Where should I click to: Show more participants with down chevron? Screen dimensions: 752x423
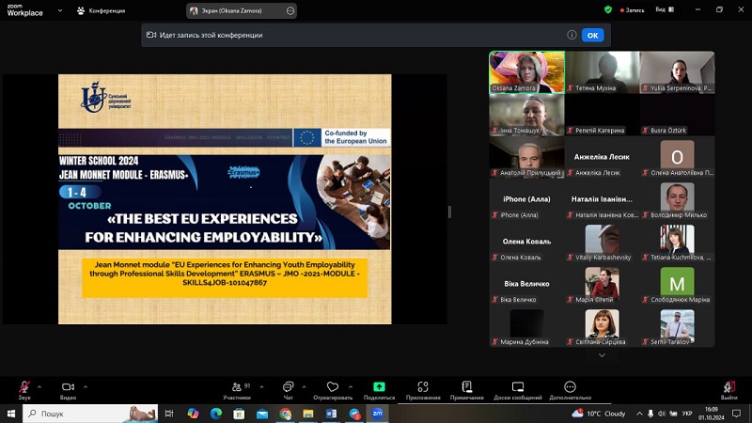(602, 355)
